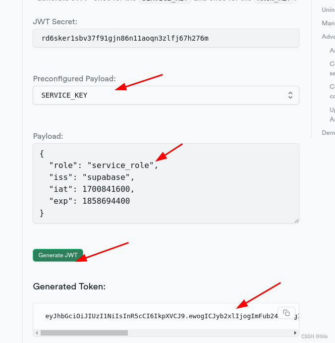Click the generated token's horizontal scrollbar thumb
The image size is (335, 343).
tap(84, 333)
